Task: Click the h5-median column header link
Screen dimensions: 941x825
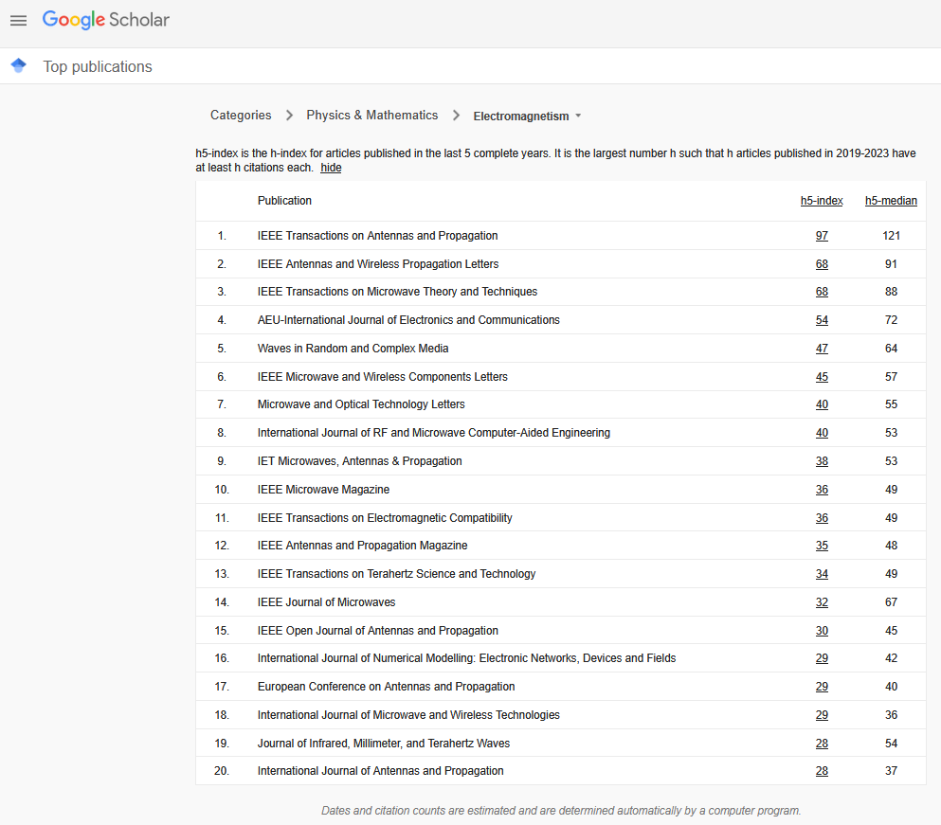Action: (891, 201)
